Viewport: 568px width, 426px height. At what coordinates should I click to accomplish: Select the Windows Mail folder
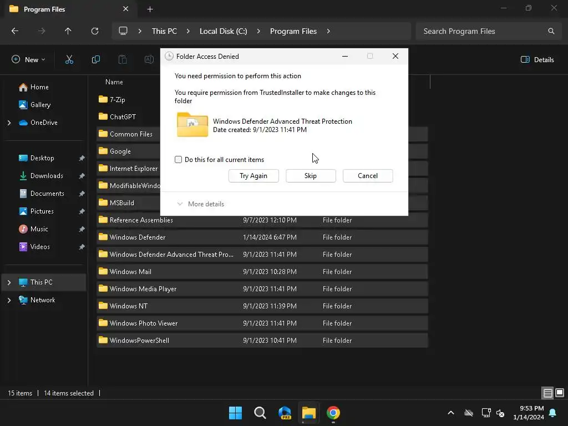[x=262, y=272]
